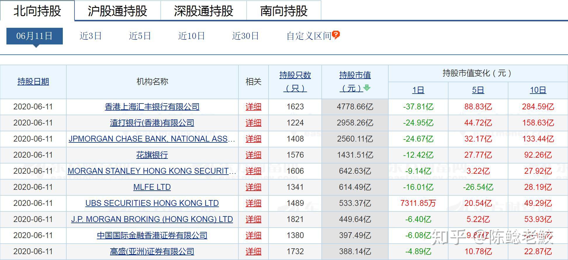Sort by the 持股日期 column header
The width and height of the screenshot is (568, 260).
point(33,82)
